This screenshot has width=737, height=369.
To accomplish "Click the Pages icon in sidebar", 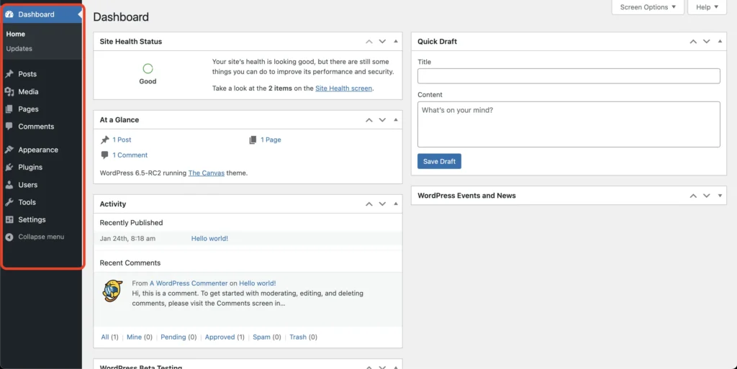I will click(9, 109).
